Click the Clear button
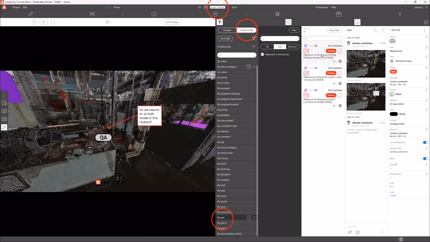The image size is (430, 242). click(294, 30)
